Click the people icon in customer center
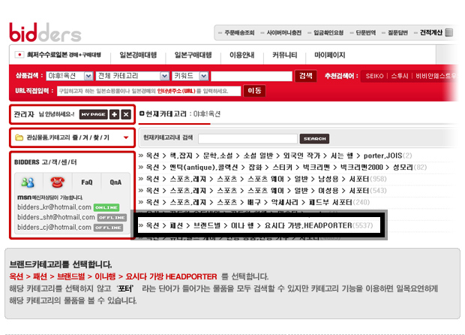The height and width of the screenshot is (335, 465). [28, 183]
